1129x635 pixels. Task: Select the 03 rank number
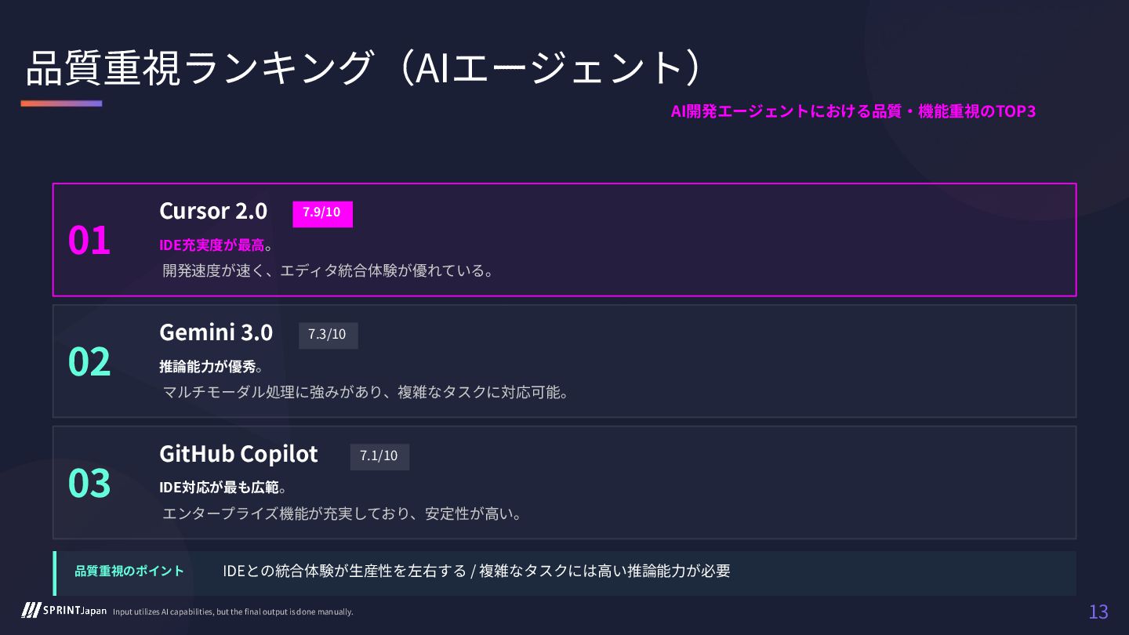coord(89,484)
